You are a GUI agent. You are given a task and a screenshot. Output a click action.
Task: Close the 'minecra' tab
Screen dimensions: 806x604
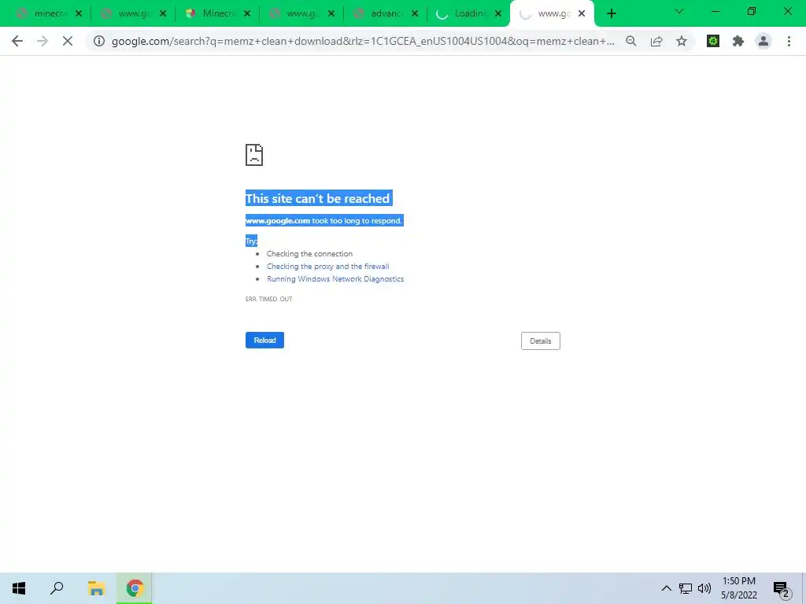click(79, 14)
